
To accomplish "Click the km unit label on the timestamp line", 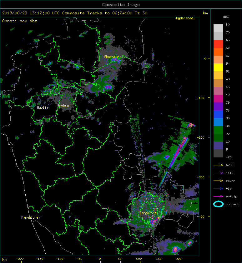I will (x=205, y=13).
